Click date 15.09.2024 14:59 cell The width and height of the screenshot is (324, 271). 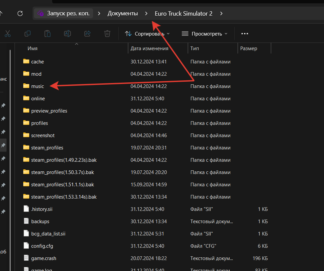(x=149, y=184)
